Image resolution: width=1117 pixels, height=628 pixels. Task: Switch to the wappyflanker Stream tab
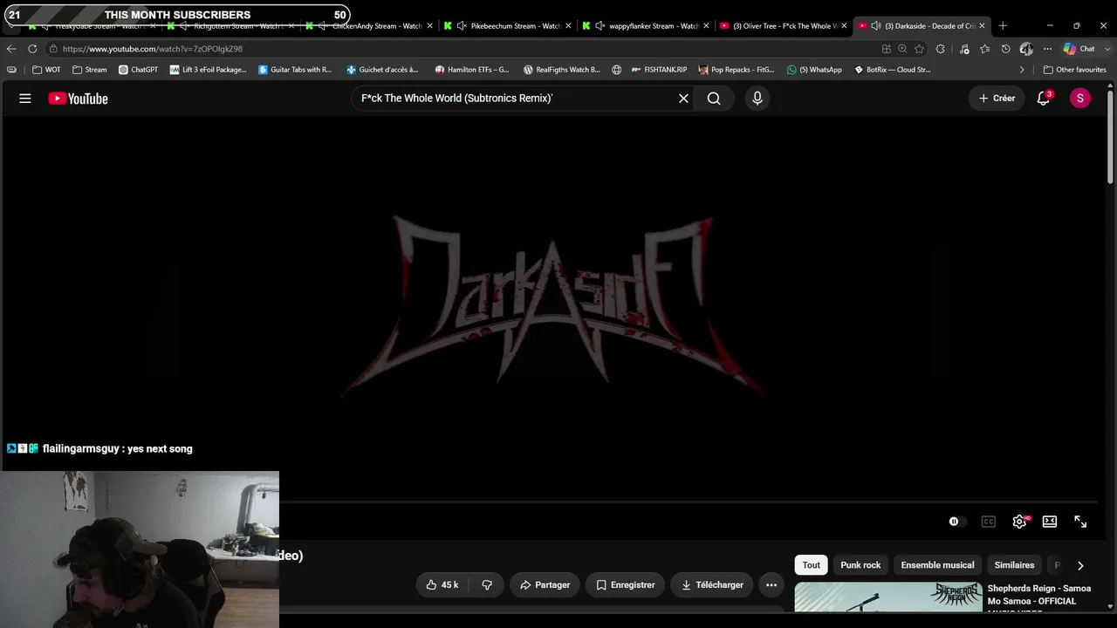(x=645, y=26)
